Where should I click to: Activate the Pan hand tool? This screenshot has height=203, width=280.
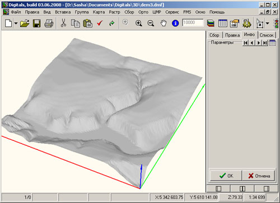click(x=164, y=23)
